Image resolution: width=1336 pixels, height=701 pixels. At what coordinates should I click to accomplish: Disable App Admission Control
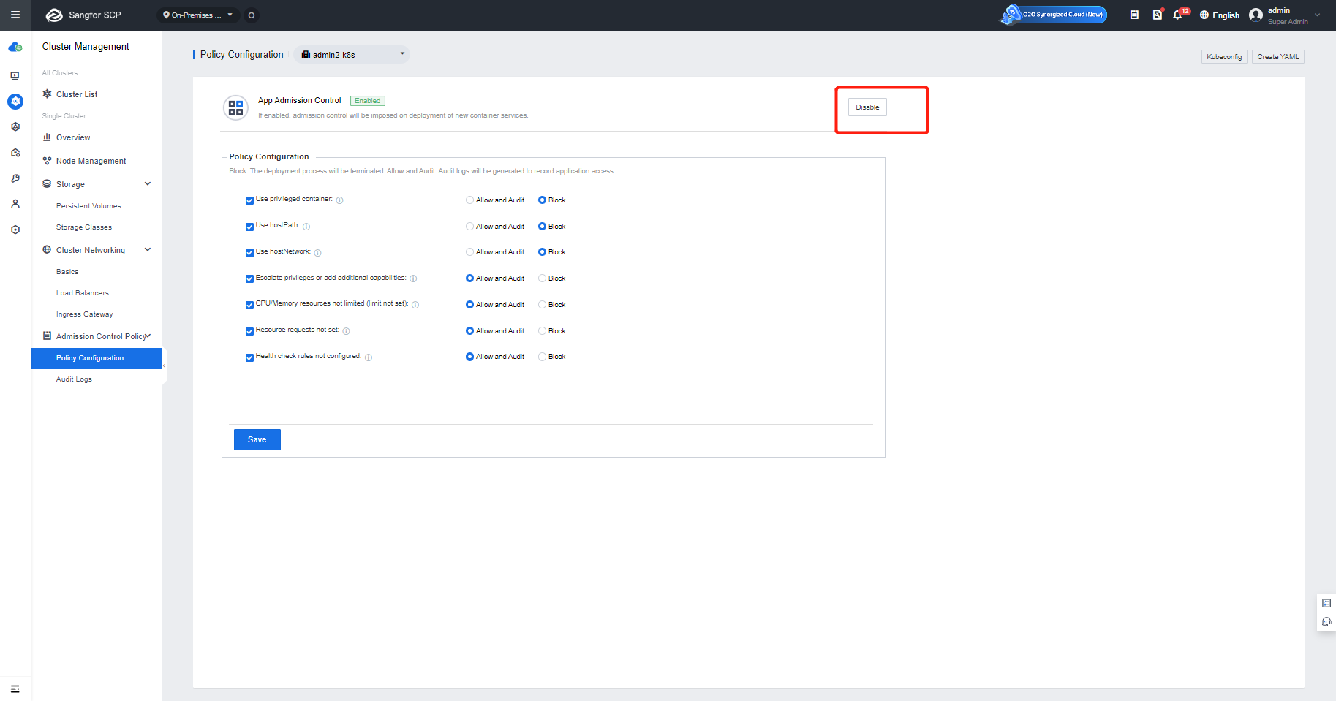[x=867, y=107]
